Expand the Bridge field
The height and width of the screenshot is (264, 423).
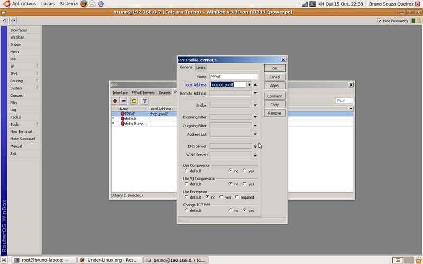coord(255,105)
